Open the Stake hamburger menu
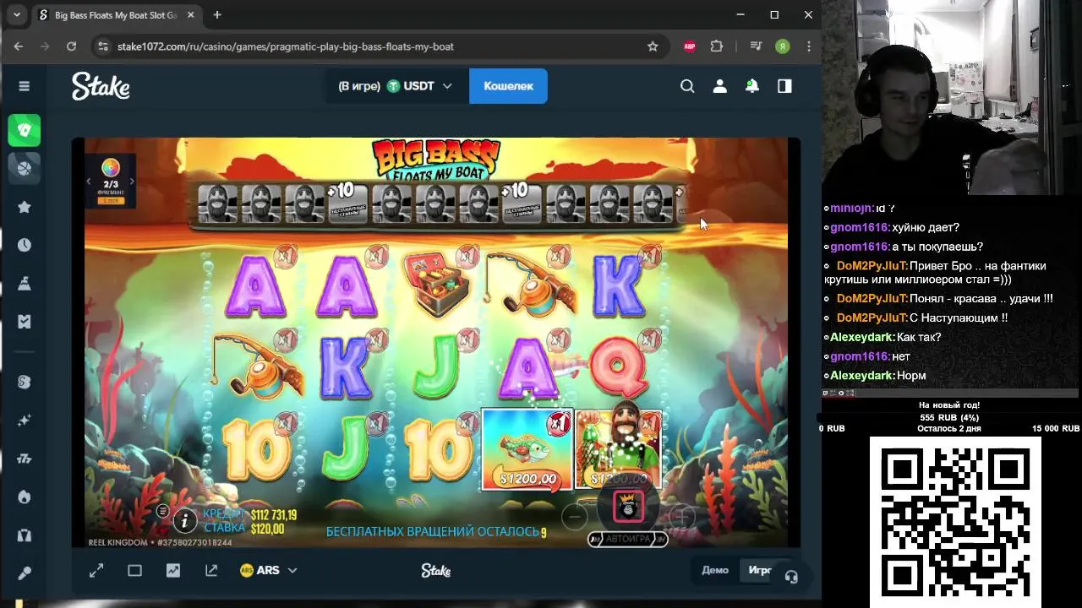 click(x=24, y=86)
